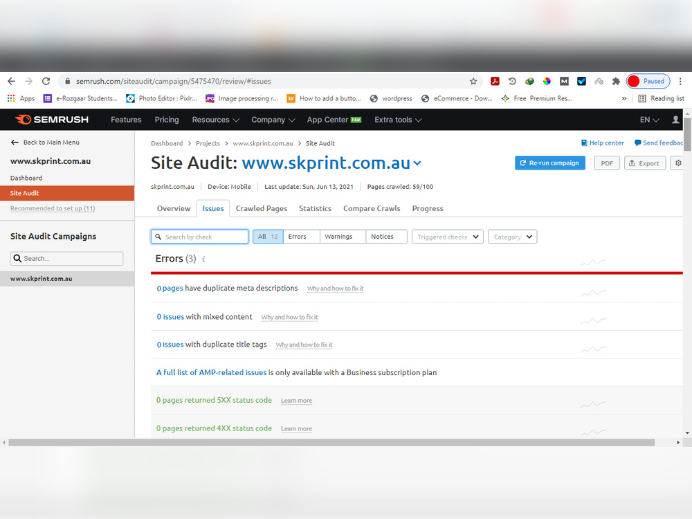692x519 pixels.
Task: Click the Export button
Action: pos(645,163)
